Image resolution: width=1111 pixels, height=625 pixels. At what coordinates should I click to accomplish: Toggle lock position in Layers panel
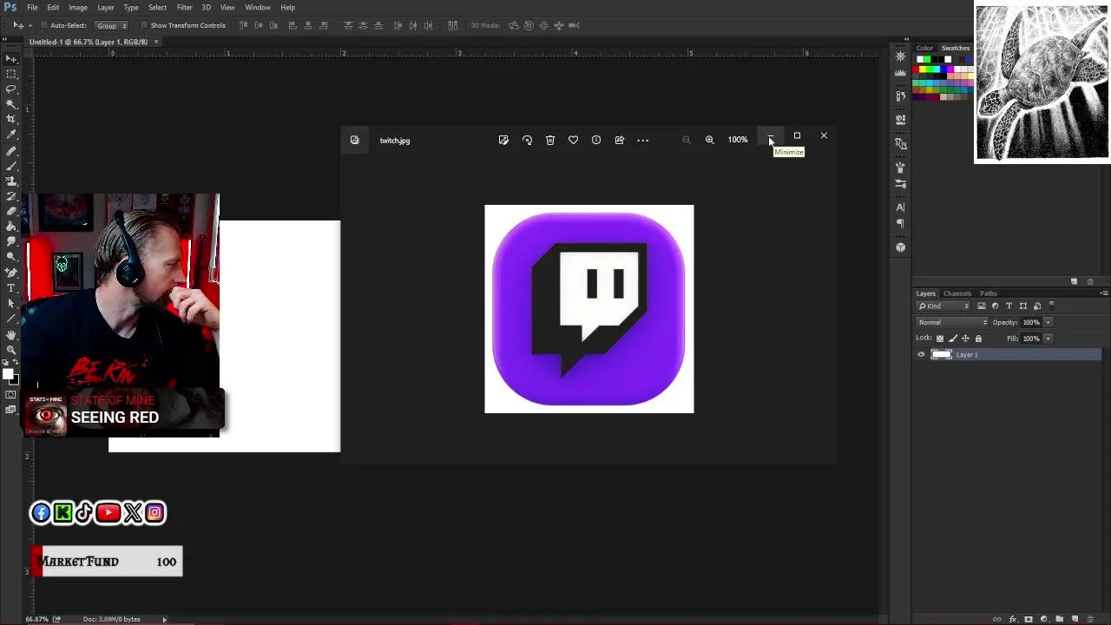click(965, 339)
